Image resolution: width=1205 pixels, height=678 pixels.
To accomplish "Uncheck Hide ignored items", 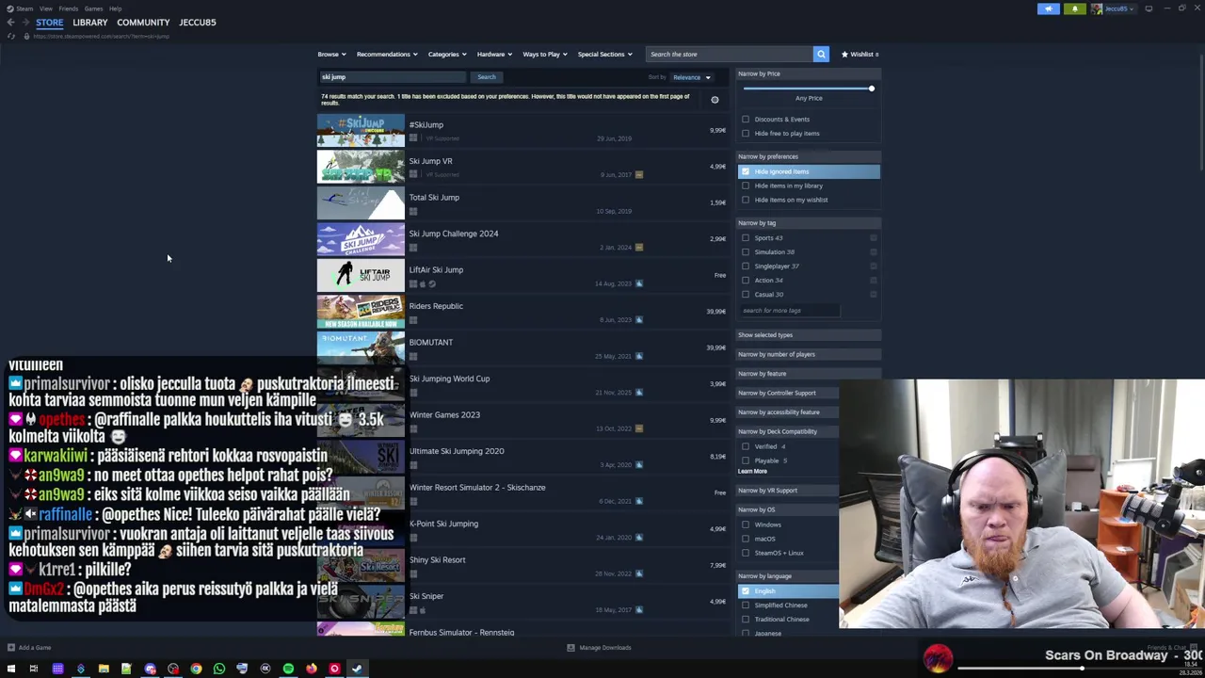I will tap(746, 171).
